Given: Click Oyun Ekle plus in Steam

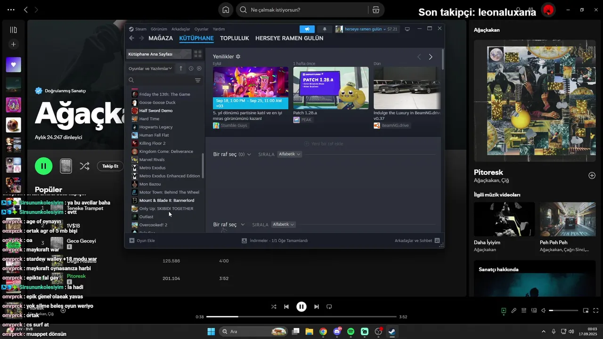Looking at the screenshot, I should [x=132, y=241].
